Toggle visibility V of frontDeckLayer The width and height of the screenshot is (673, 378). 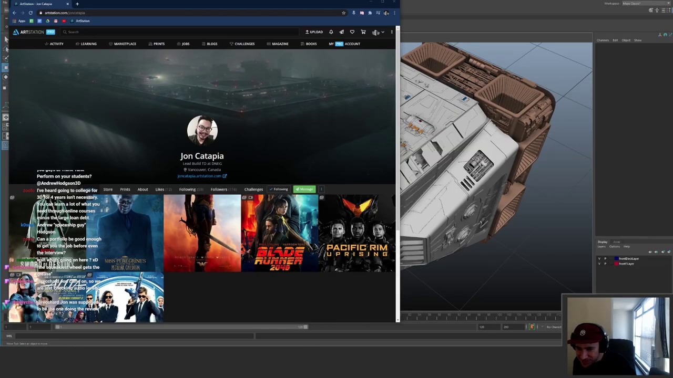tap(599, 259)
